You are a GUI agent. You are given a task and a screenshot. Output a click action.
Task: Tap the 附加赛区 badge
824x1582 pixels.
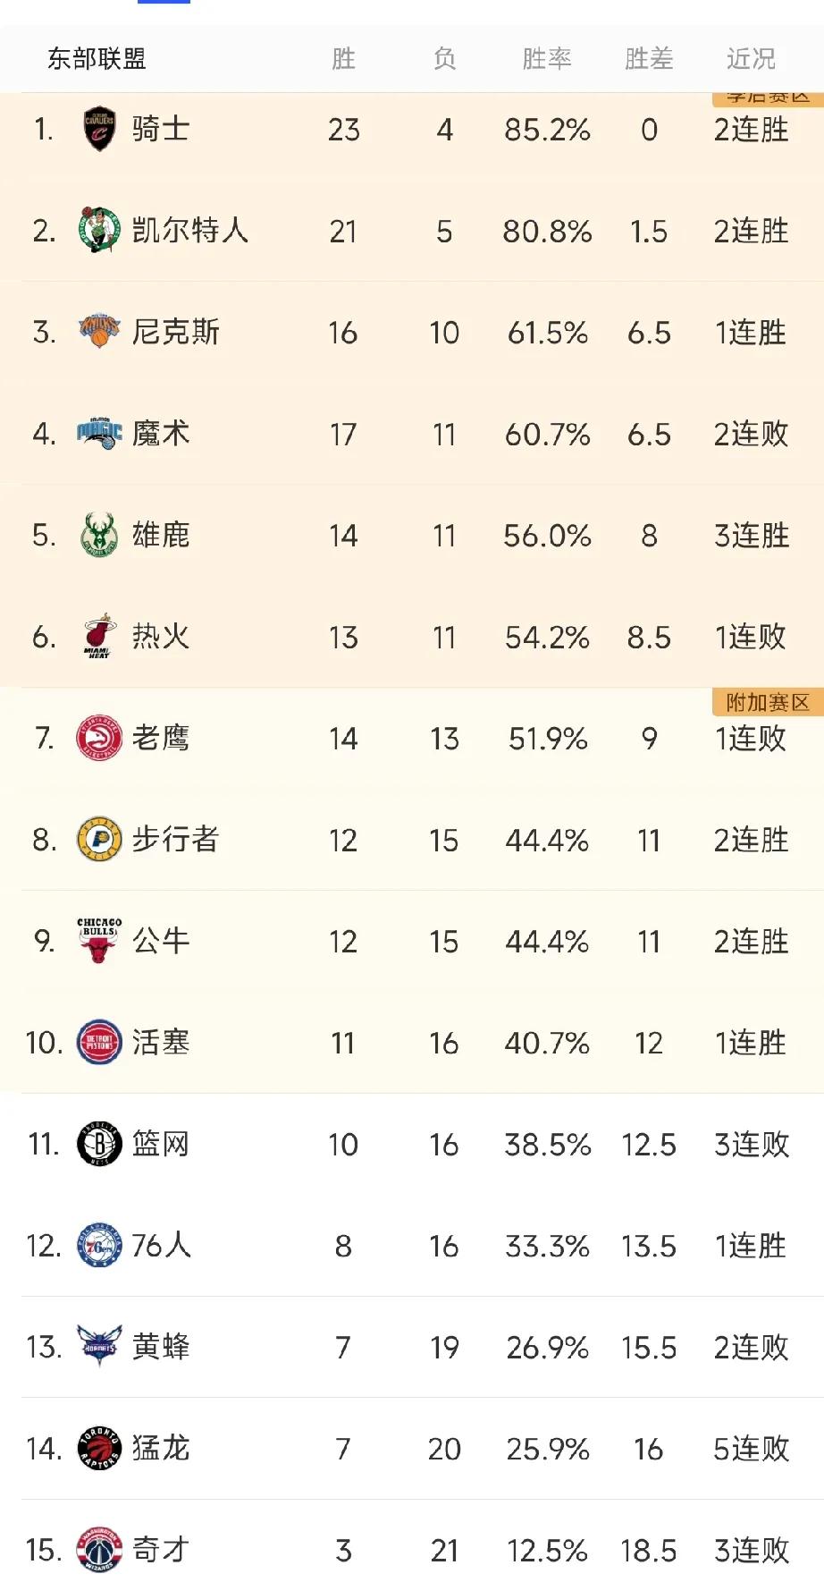pyautogui.click(x=768, y=702)
